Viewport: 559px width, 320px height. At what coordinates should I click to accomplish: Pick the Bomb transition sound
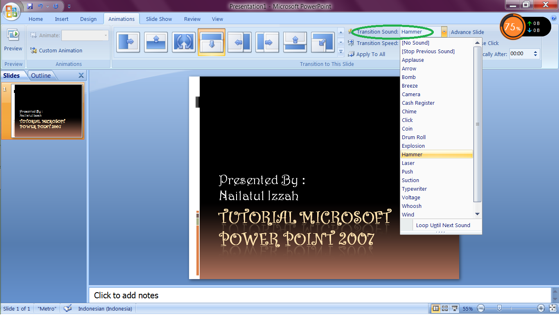(436, 77)
